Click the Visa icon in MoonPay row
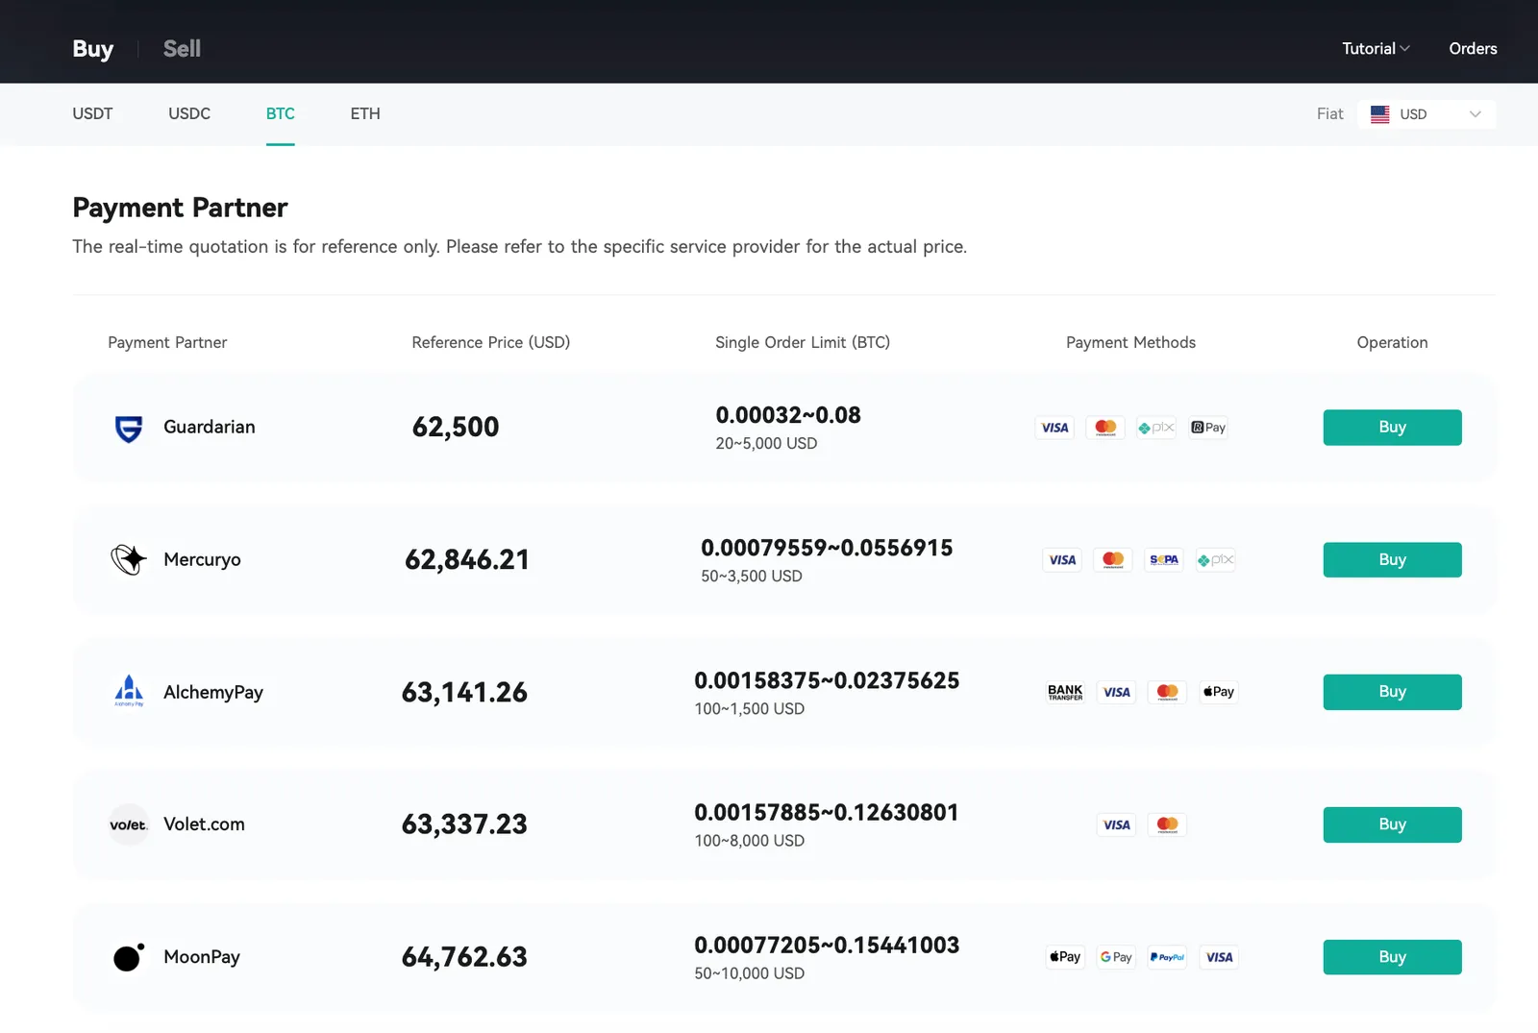This screenshot has height=1033, width=1538. (1219, 957)
